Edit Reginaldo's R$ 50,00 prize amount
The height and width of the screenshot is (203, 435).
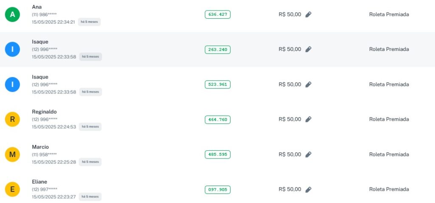point(308,119)
